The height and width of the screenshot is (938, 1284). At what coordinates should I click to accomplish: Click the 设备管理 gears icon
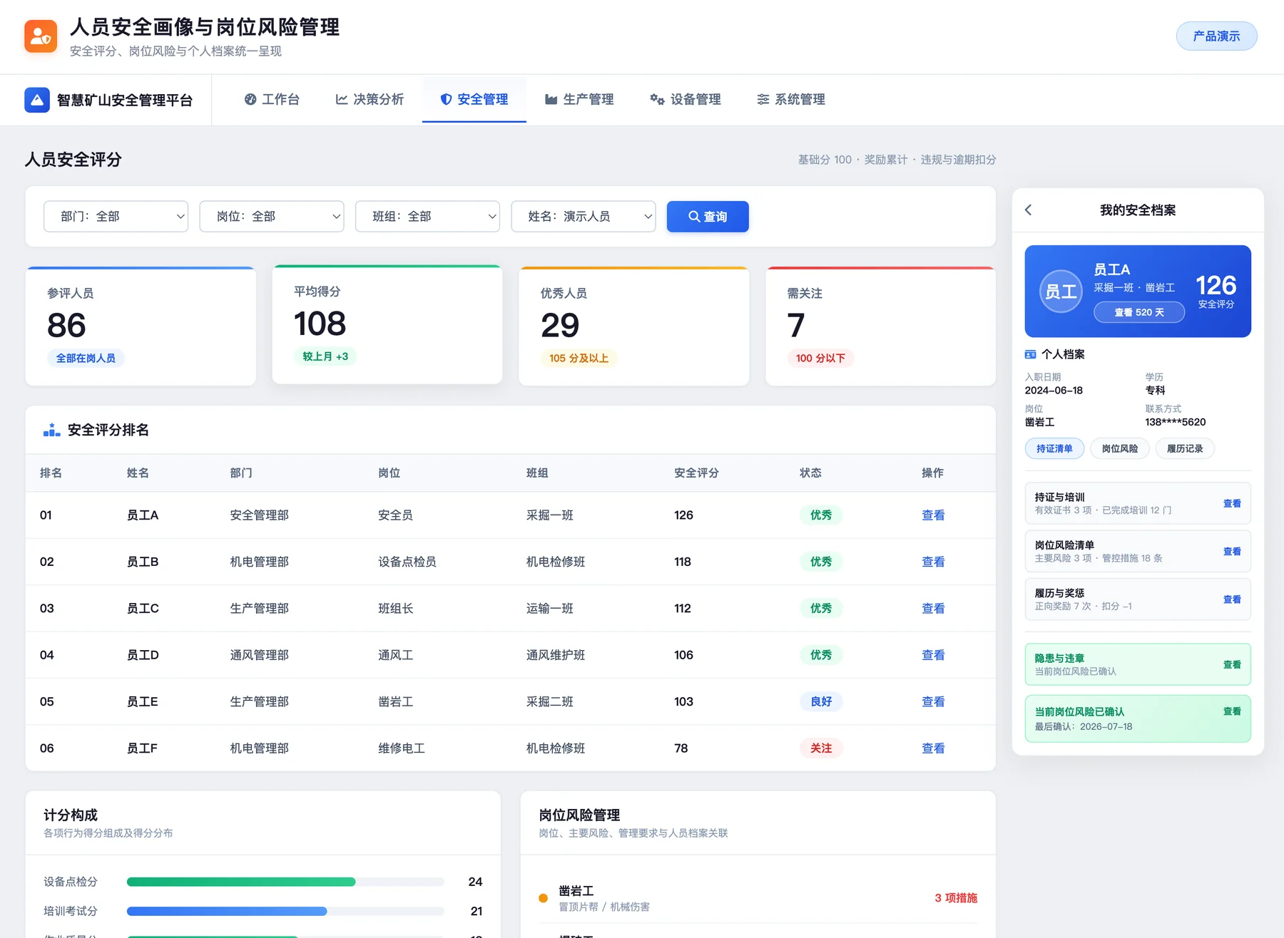pos(657,100)
